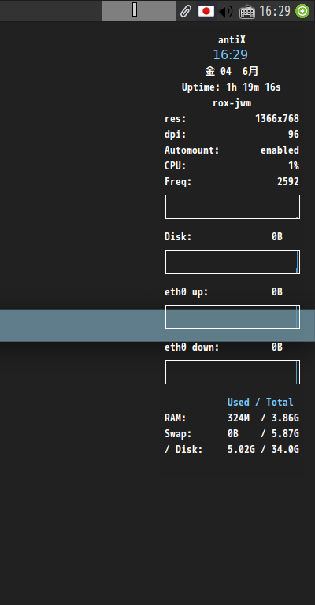315x605 pixels.
Task: Click the 'Disk:' label above the graph
Action: [178, 237]
